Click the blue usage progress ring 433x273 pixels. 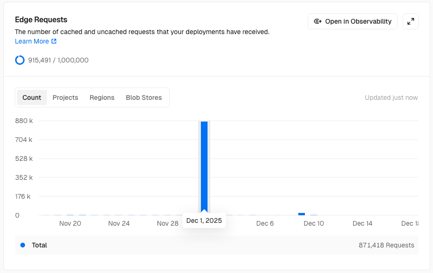[x=19, y=60]
